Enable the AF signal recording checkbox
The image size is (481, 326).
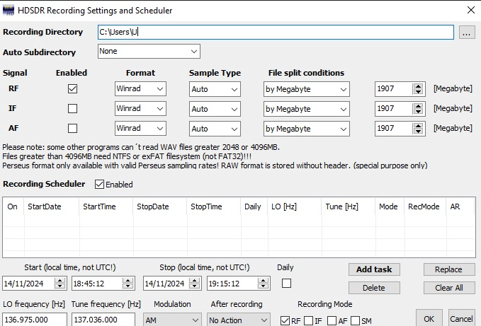[73, 128]
